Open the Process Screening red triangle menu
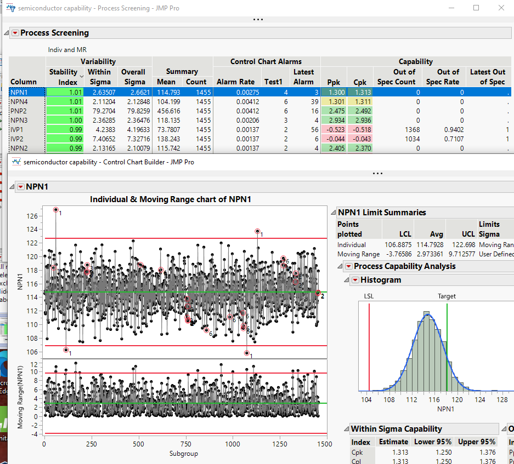The image size is (514, 464). tap(15, 33)
